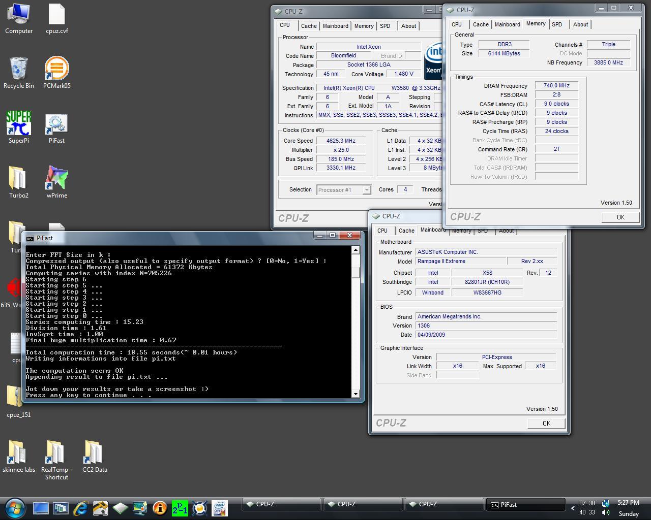Open Cache tab in CPU-Z processor window
651x520 pixels.
point(309,26)
